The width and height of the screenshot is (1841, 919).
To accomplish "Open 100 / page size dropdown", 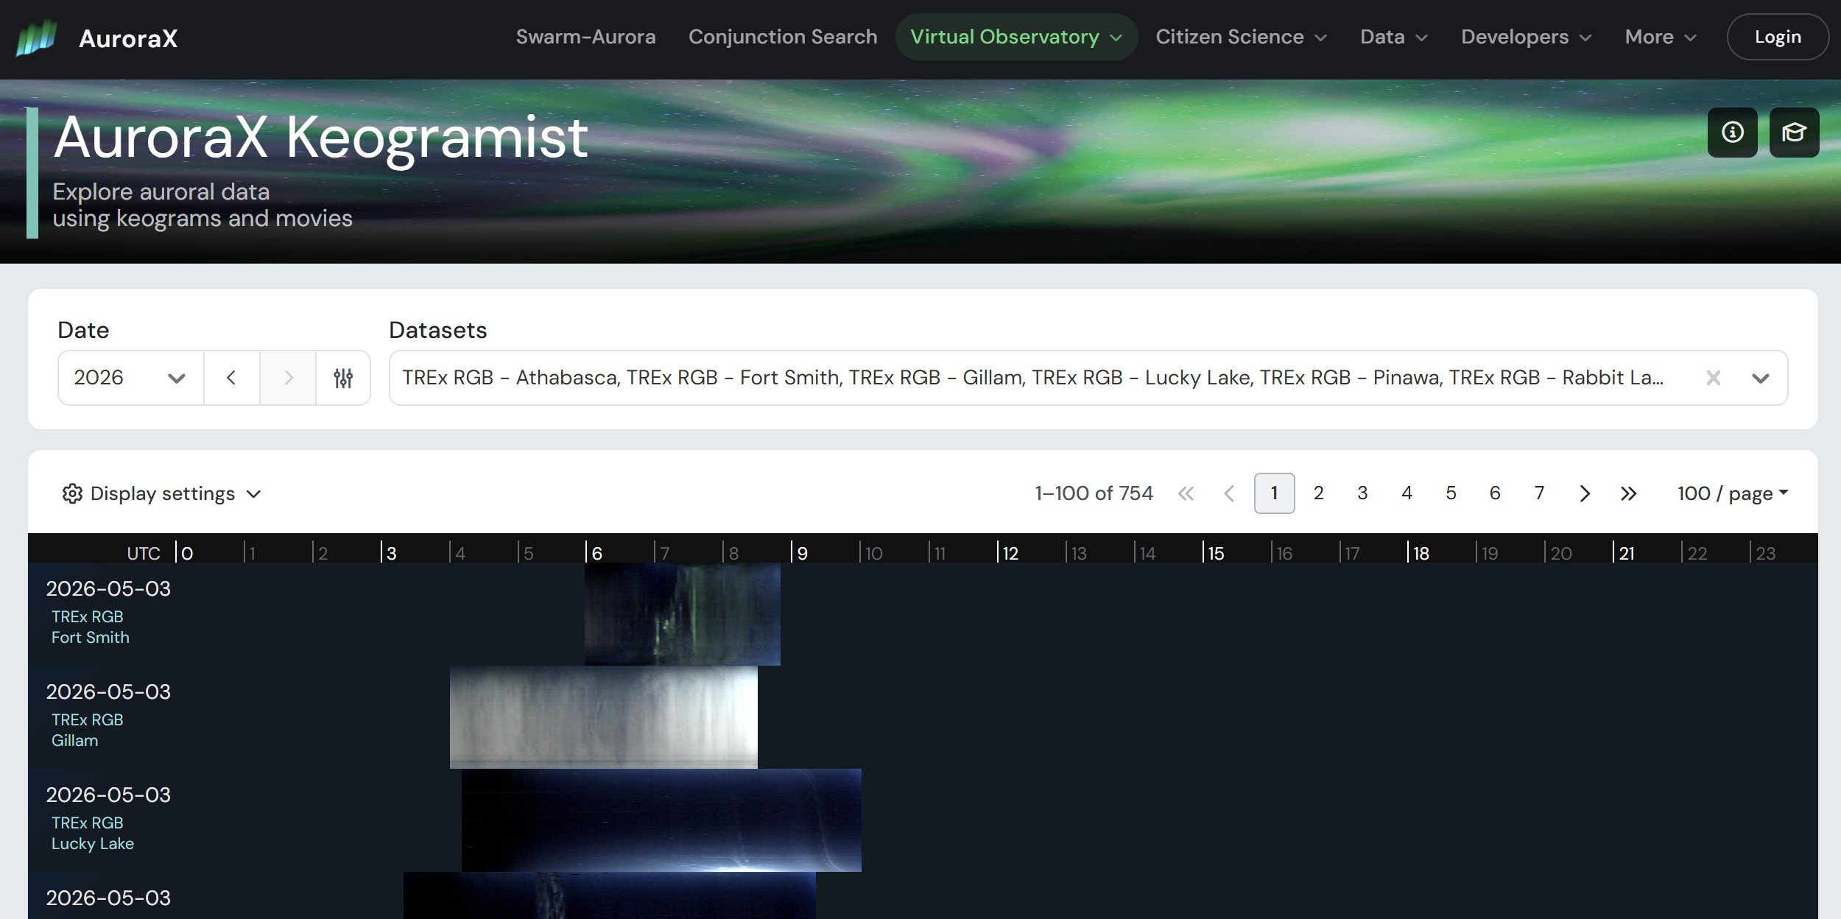I will click(x=1733, y=493).
